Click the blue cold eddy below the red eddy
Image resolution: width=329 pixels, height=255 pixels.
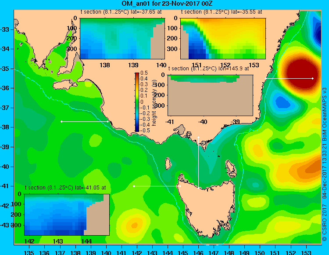coord(283,102)
